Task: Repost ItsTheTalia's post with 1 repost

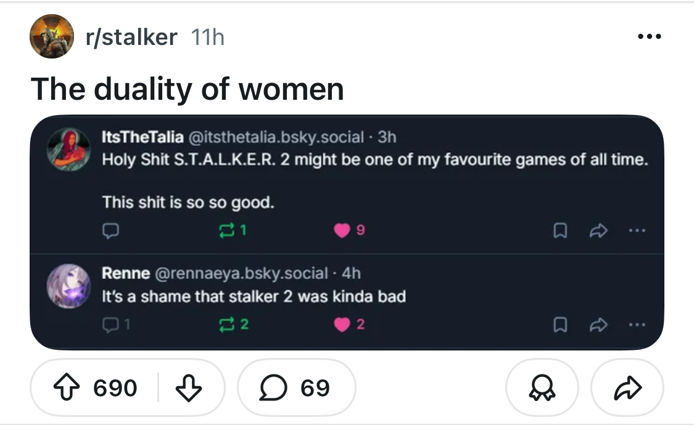Action: point(234,231)
